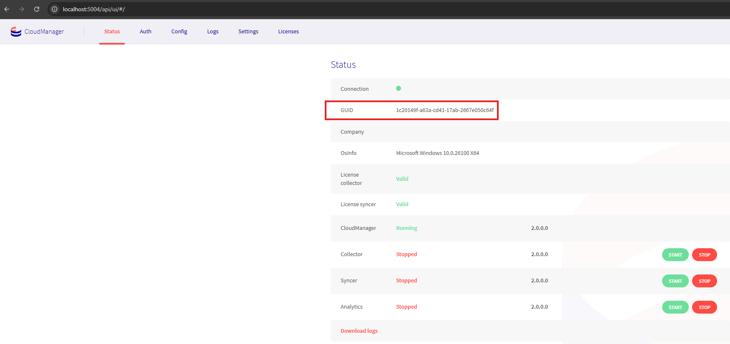Click the CloudManager logo icon

tap(16, 32)
